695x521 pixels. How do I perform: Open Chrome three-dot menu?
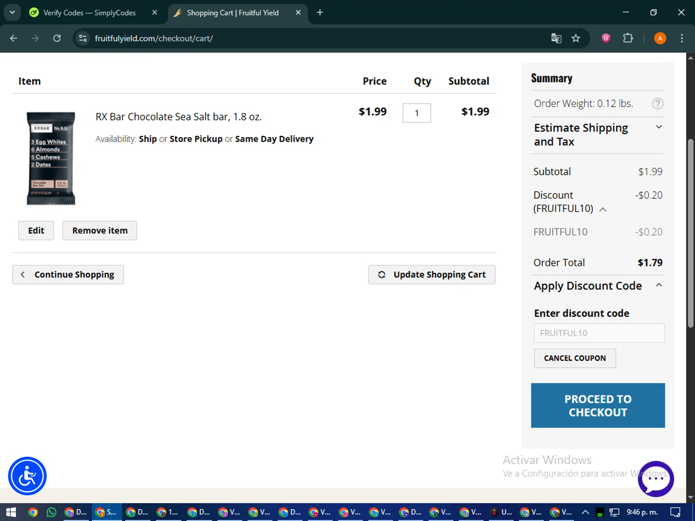point(682,38)
